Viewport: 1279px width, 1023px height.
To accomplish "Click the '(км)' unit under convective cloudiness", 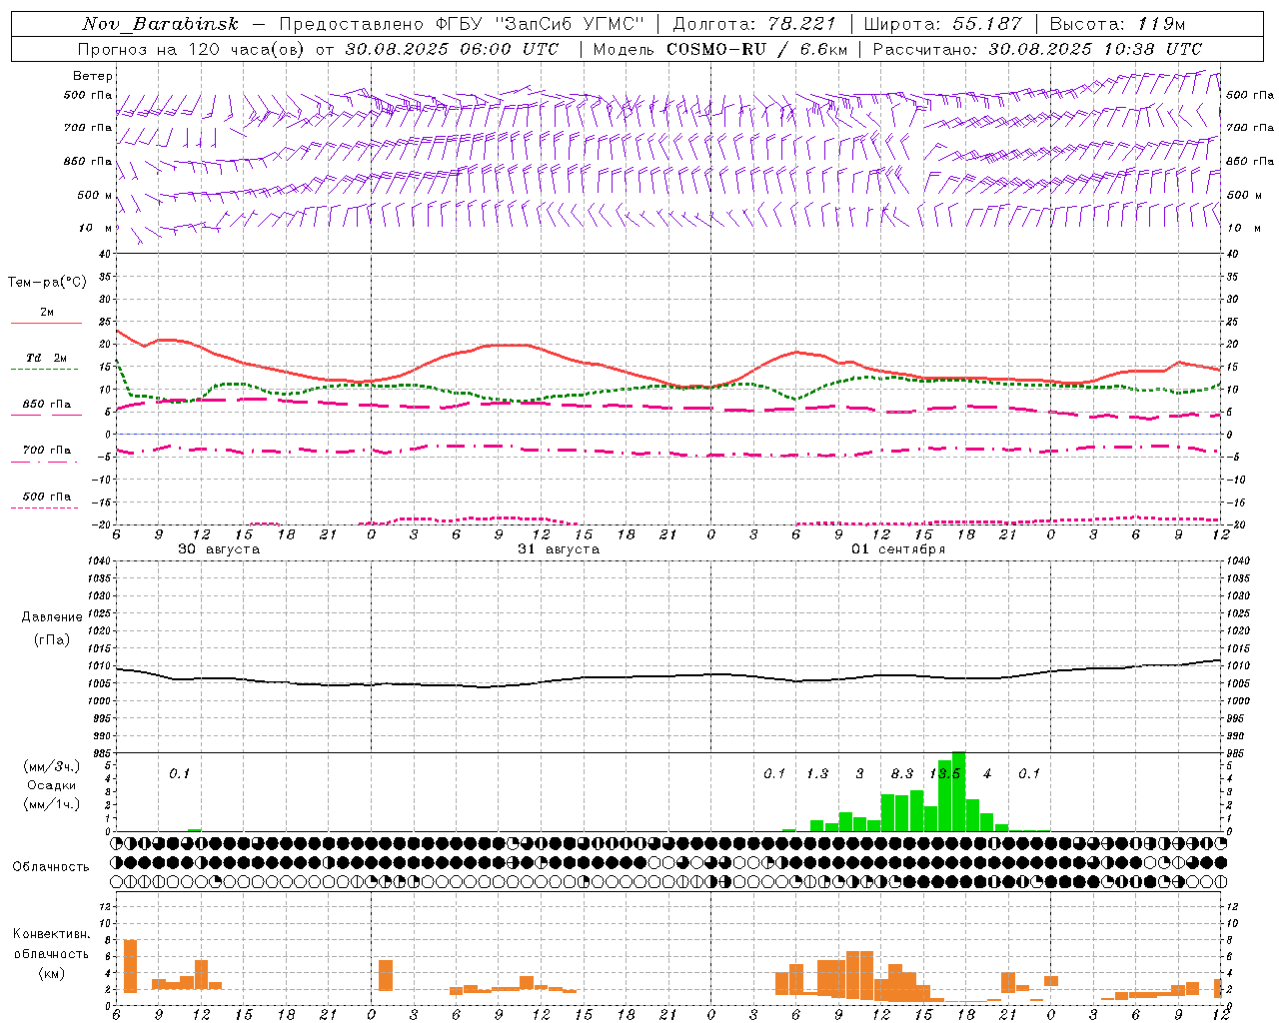I will (x=51, y=973).
